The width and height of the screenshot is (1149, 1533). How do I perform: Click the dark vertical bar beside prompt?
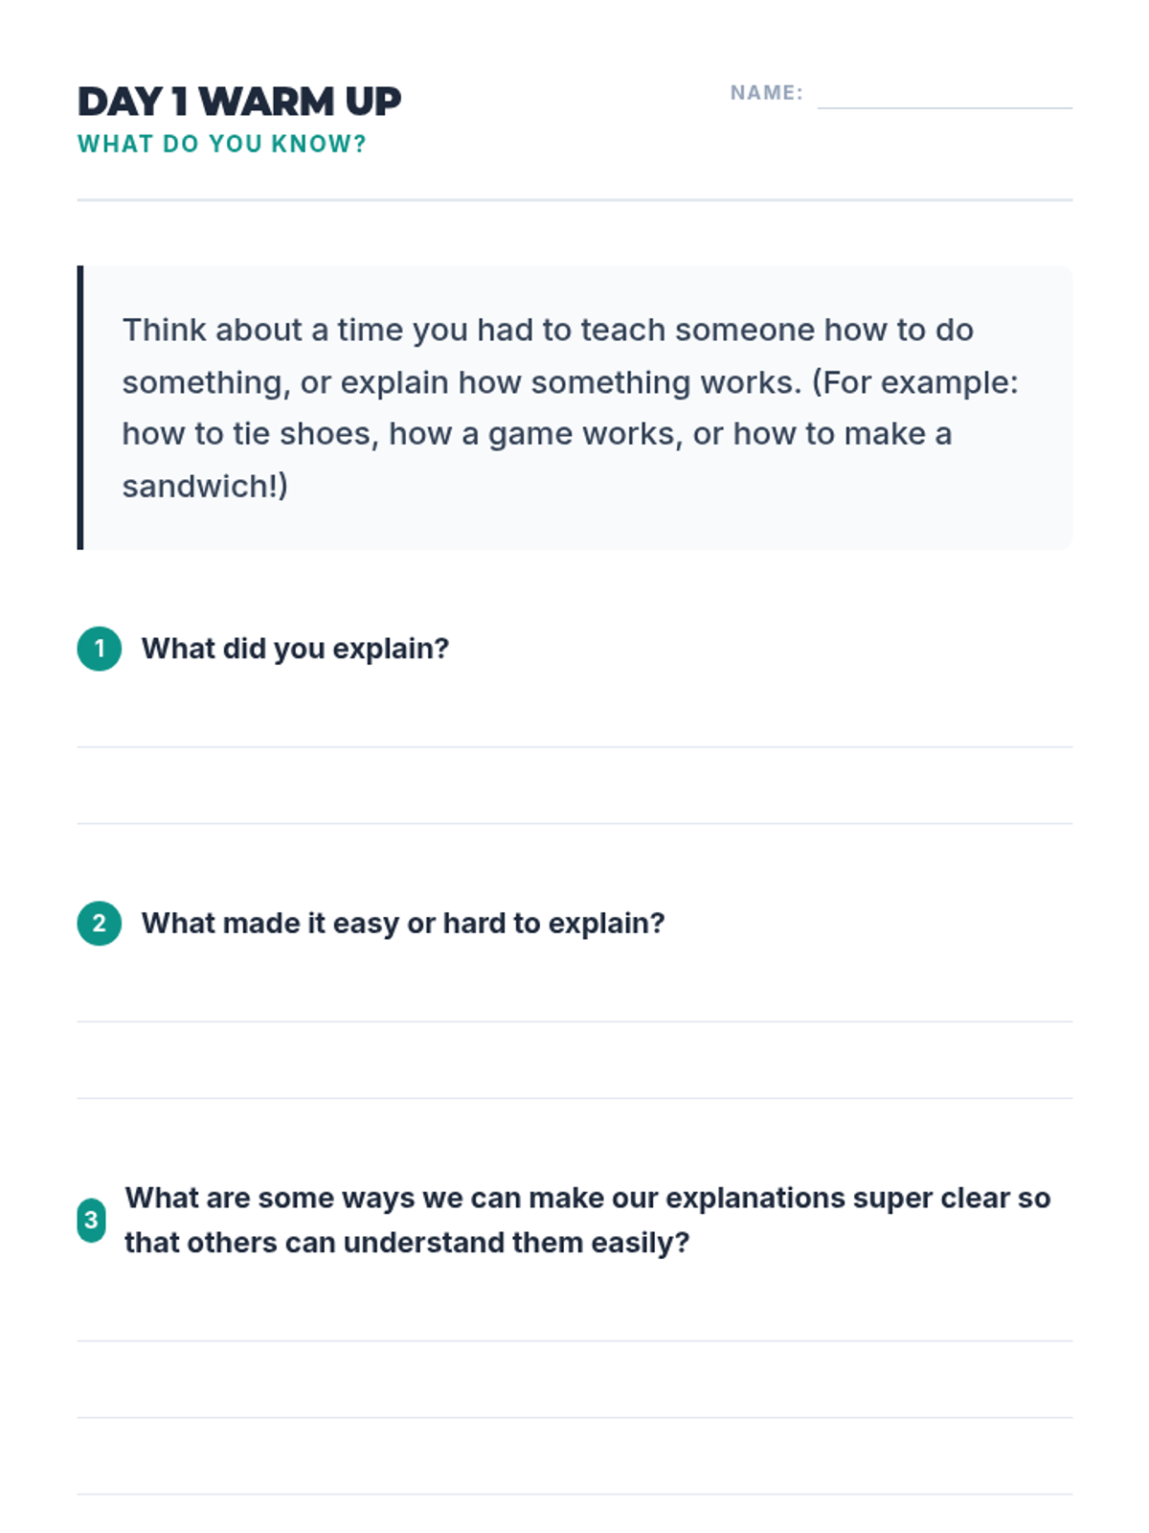[x=80, y=407]
